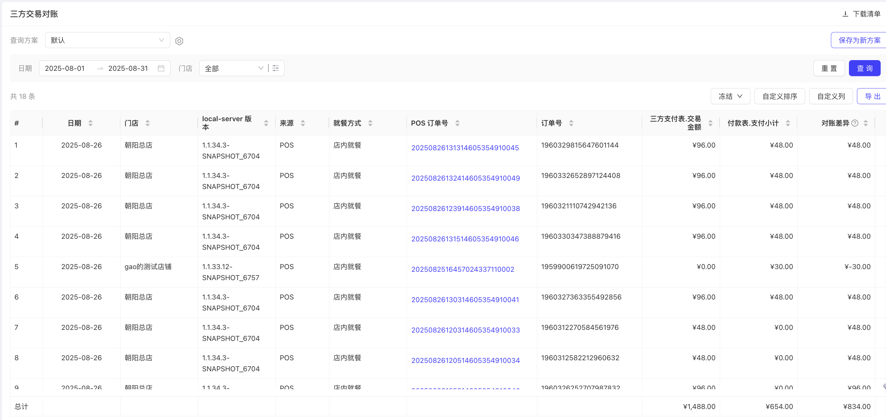Click reconciliation difference help icon

[x=855, y=123]
